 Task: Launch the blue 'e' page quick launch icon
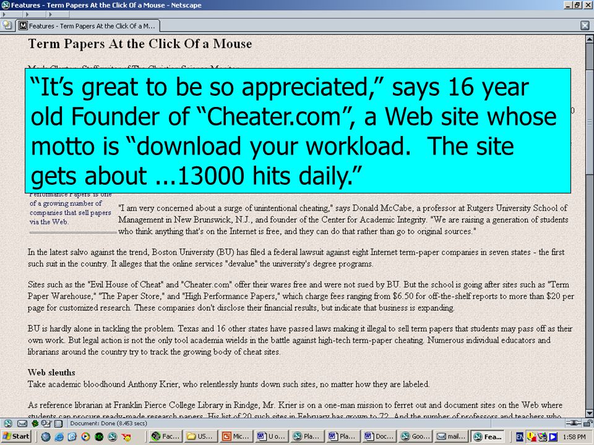click(72, 437)
